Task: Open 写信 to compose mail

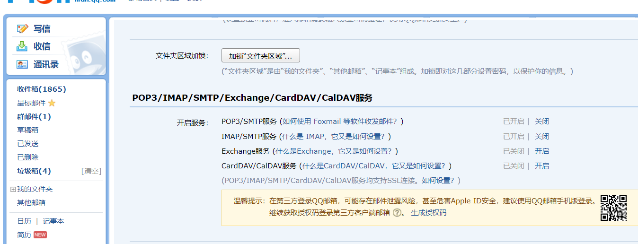Action: (x=42, y=29)
